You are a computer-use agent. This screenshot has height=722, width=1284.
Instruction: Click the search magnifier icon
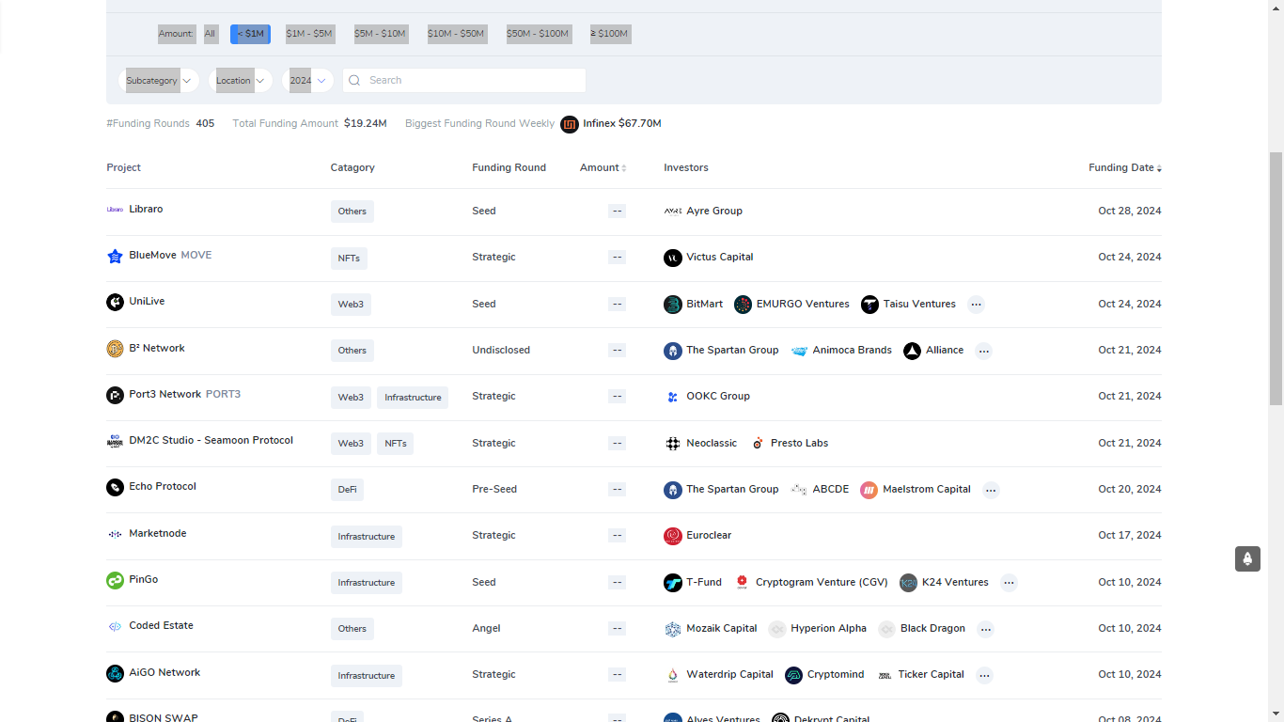tap(354, 81)
